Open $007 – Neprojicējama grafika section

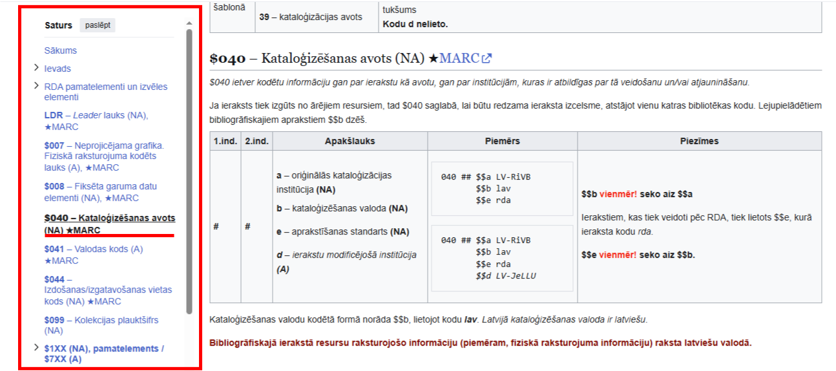tap(103, 156)
